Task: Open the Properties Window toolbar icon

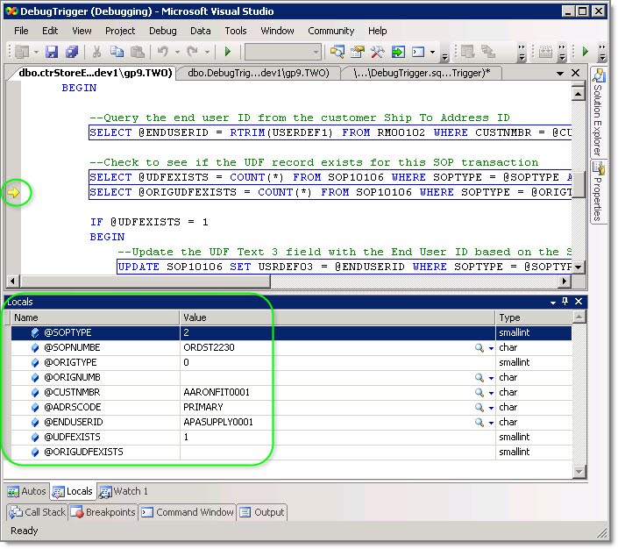Action: click(x=358, y=52)
